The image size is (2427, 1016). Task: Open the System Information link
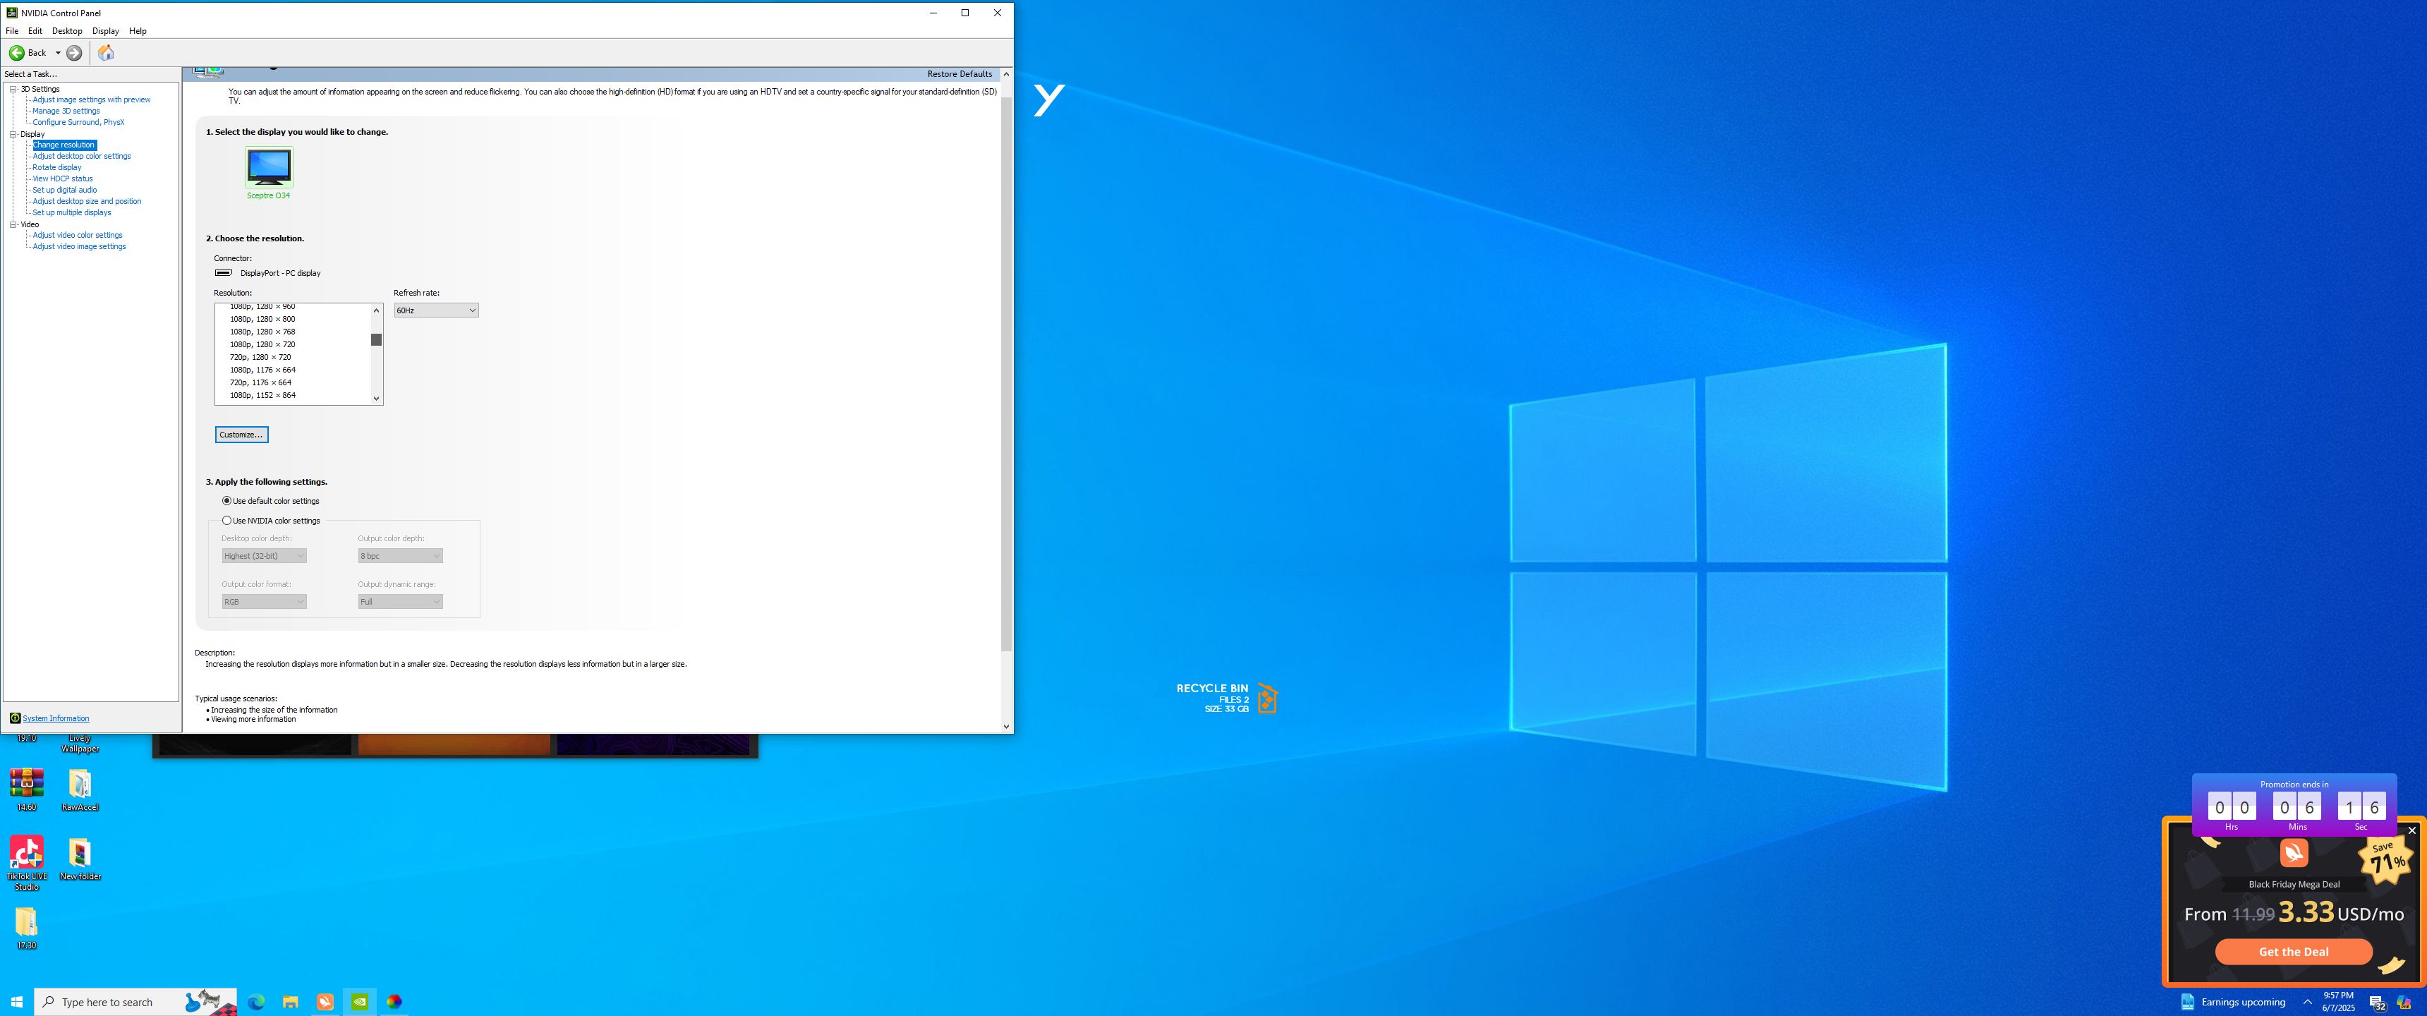click(56, 718)
